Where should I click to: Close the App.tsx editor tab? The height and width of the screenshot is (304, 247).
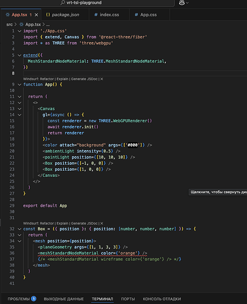click(37, 15)
